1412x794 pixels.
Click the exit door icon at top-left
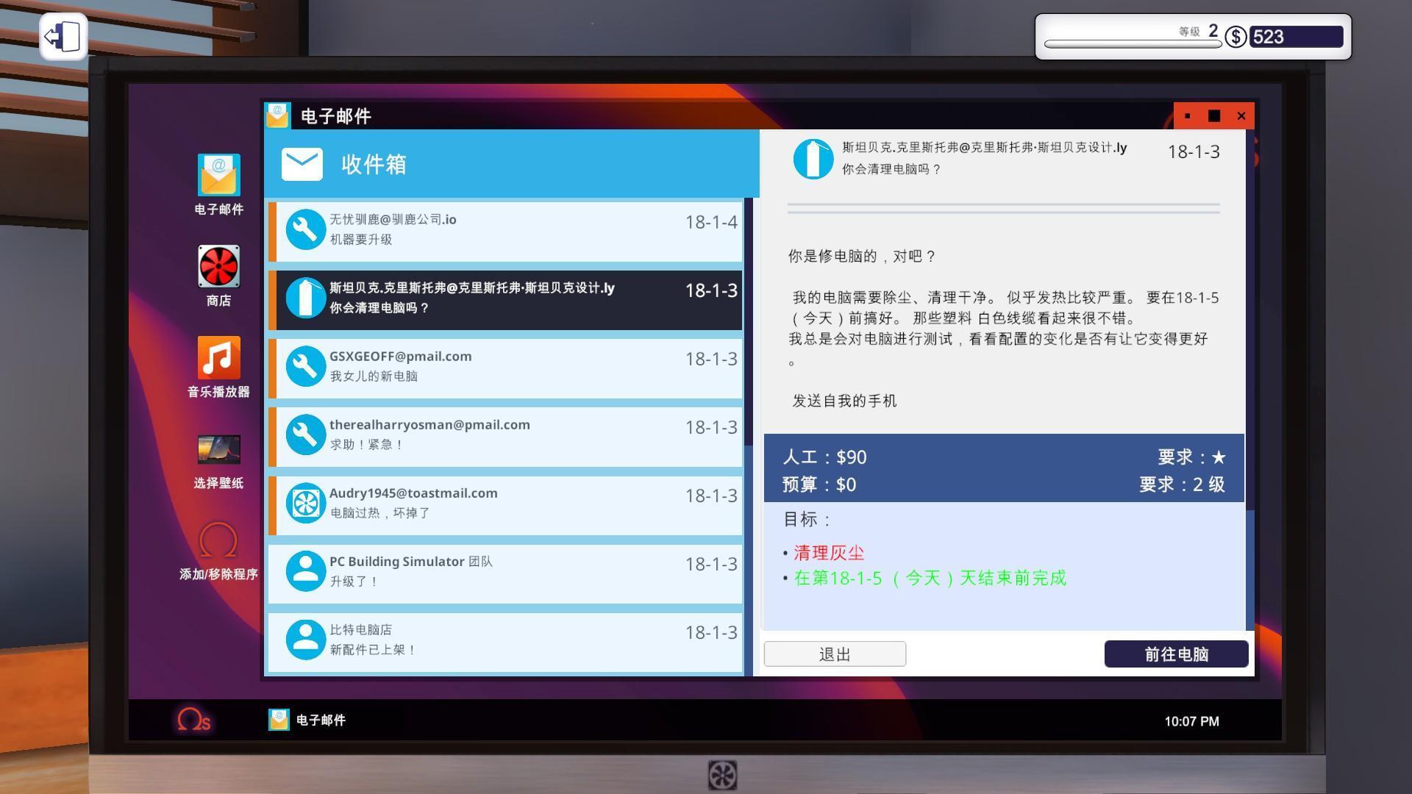click(x=63, y=36)
